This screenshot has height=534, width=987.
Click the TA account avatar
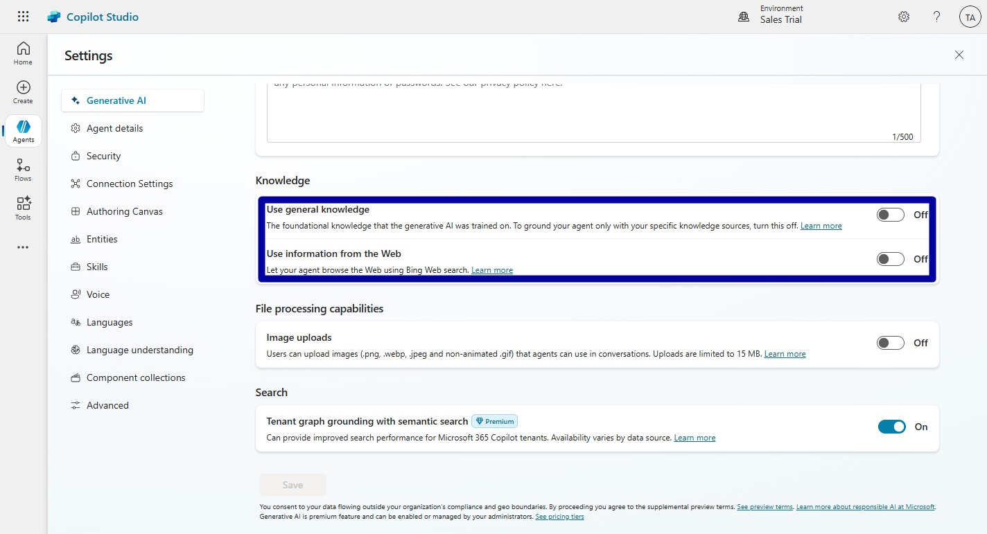click(969, 16)
